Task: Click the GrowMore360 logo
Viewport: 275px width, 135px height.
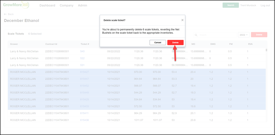Action: pyautogui.click(x=16, y=5)
